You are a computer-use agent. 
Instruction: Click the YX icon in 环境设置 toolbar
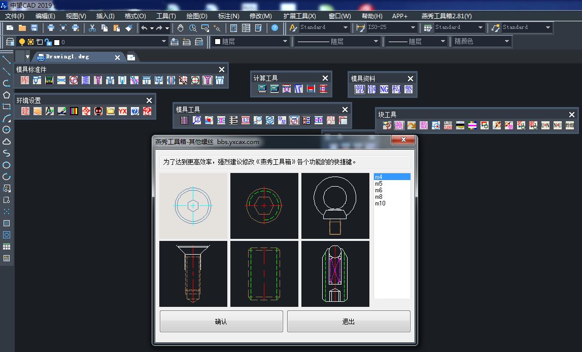point(123,111)
